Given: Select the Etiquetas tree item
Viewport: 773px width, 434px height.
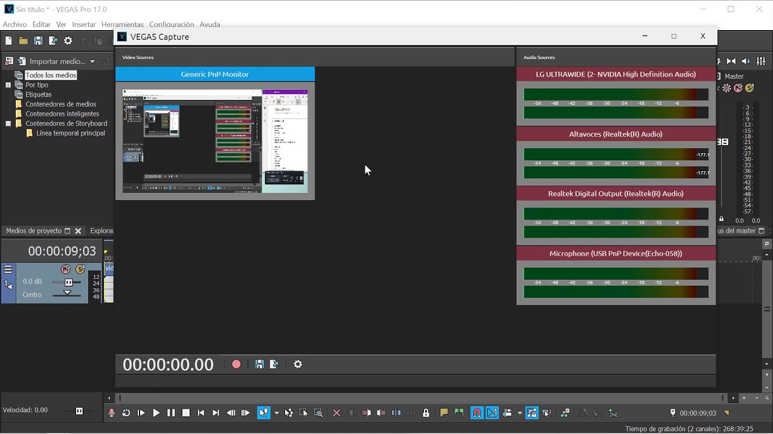Looking at the screenshot, I should coord(39,95).
